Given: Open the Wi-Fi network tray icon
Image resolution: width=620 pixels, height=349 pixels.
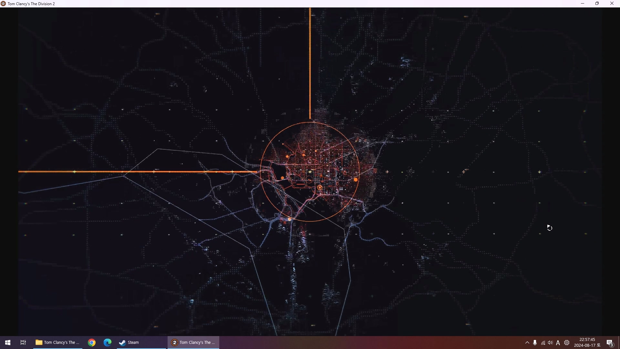Looking at the screenshot, I should (543, 343).
